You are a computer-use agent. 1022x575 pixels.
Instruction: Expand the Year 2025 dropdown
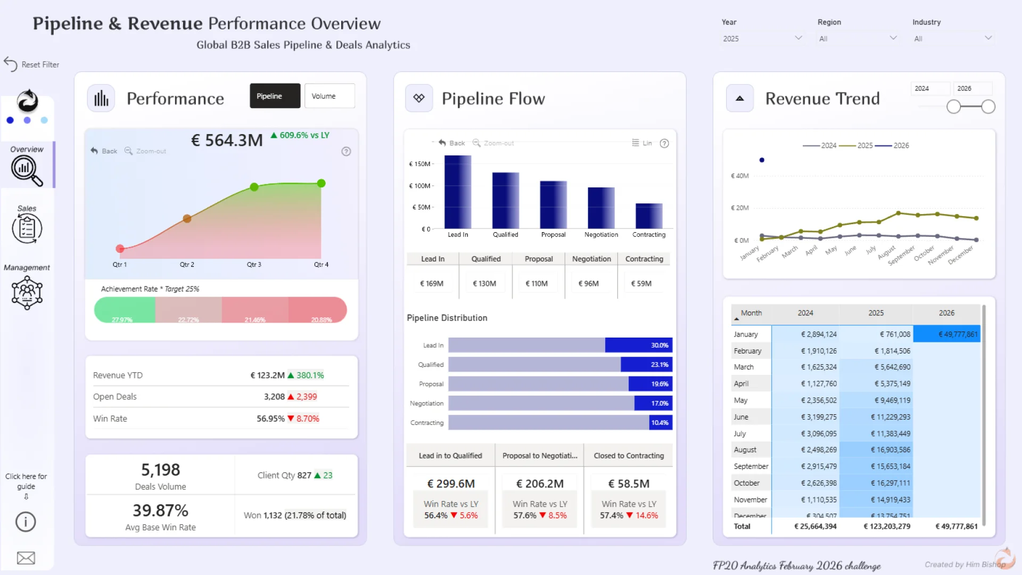point(761,38)
